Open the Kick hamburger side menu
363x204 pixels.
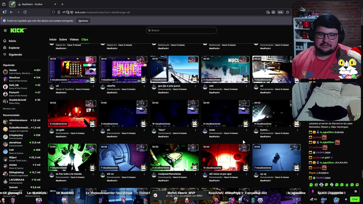(5, 30)
